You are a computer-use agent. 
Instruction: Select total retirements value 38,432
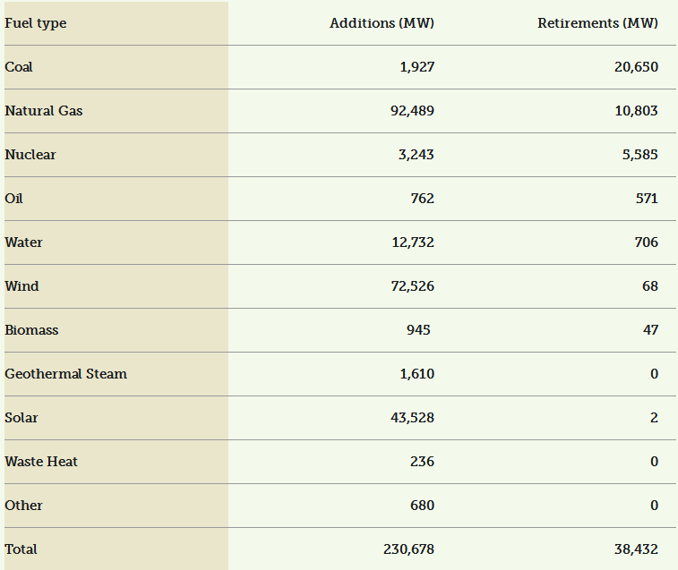click(x=634, y=549)
